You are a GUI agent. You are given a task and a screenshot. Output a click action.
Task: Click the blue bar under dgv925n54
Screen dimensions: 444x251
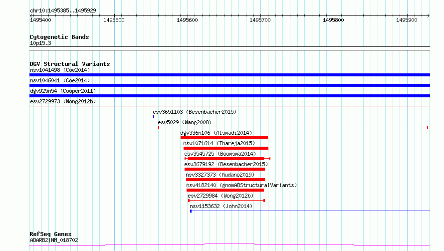click(229, 96)
